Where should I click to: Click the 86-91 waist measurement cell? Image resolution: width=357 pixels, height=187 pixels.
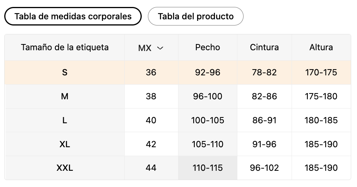tap(264, 120)
